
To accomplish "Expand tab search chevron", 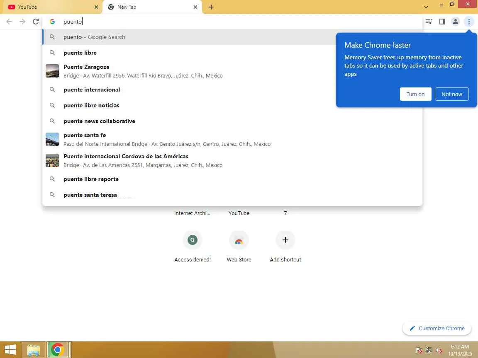I will 426,7.
